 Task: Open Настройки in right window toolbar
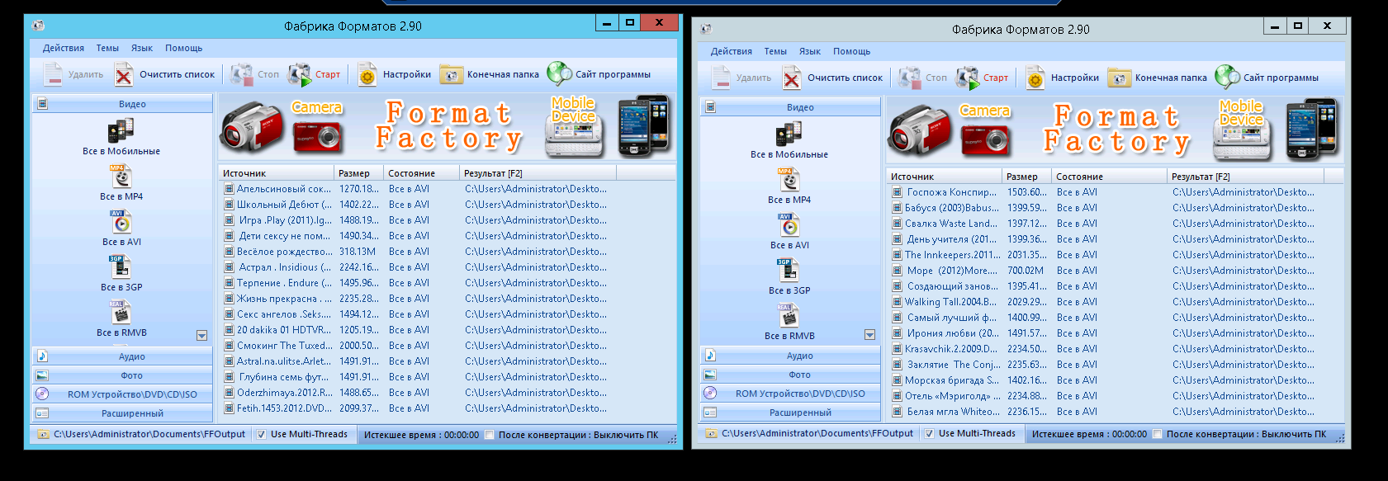click(x=1063, y=78)
